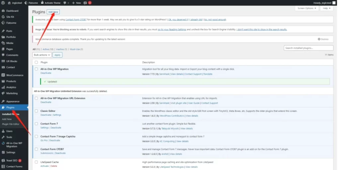Expand the Help tab
The height and width of the screenshot is (170, 340).
(x=327, y=8)
